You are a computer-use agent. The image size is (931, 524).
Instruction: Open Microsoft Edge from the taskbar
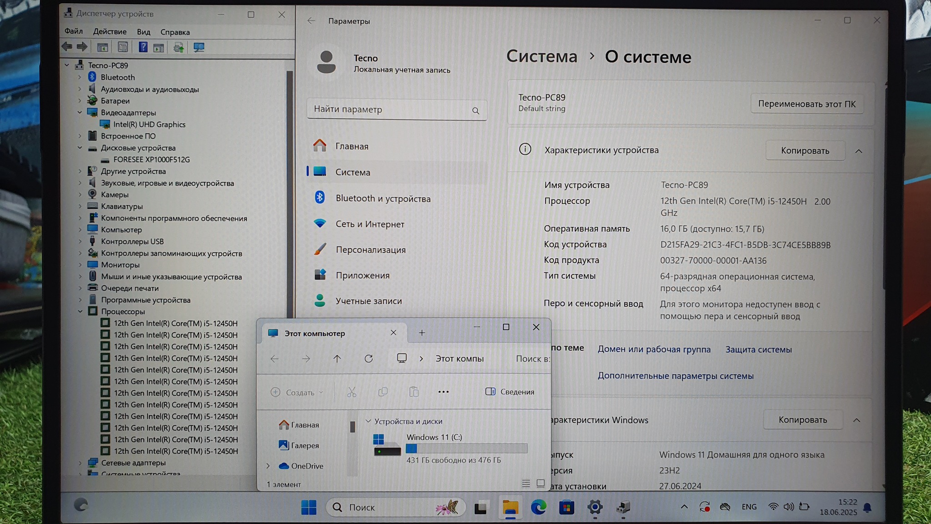coord(539,507)
